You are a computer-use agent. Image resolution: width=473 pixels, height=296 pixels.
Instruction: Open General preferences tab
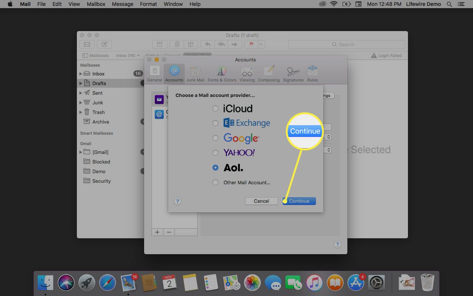click(154, 74)
